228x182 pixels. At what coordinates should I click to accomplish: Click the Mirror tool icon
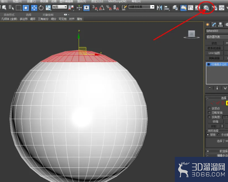pos(160,8)
